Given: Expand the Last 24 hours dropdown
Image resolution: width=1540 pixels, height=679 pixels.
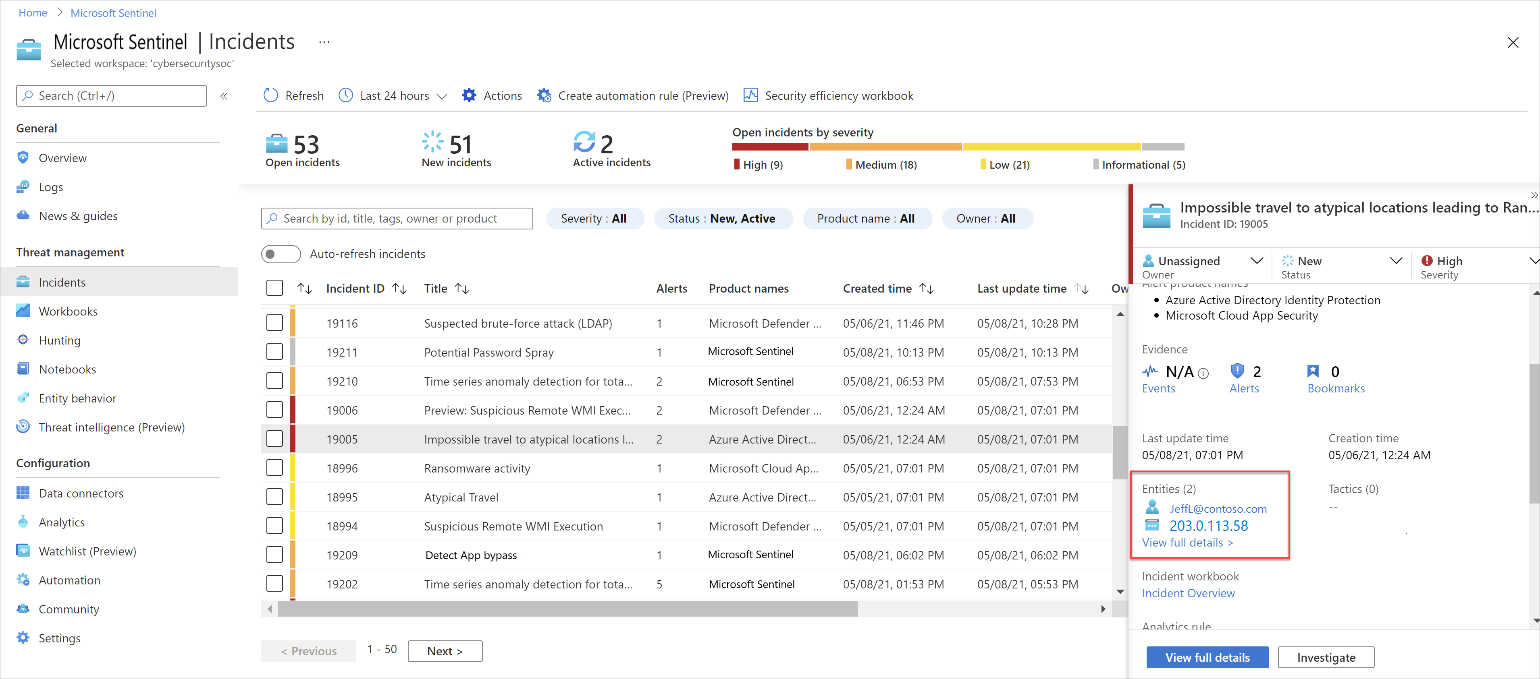Looking at the screenshot, I should (442, 96).
